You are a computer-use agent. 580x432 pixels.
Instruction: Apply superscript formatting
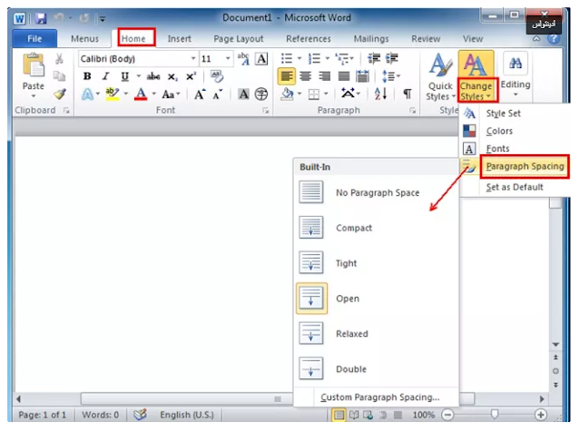point(191,76)
